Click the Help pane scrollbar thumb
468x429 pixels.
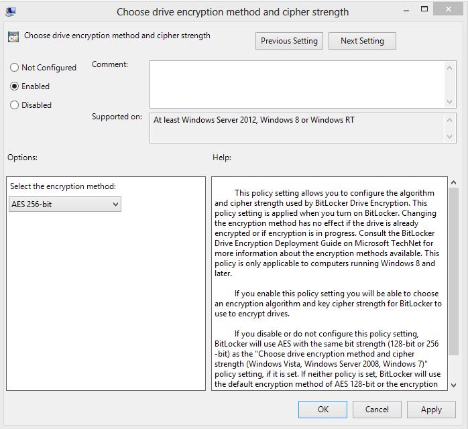453,271
